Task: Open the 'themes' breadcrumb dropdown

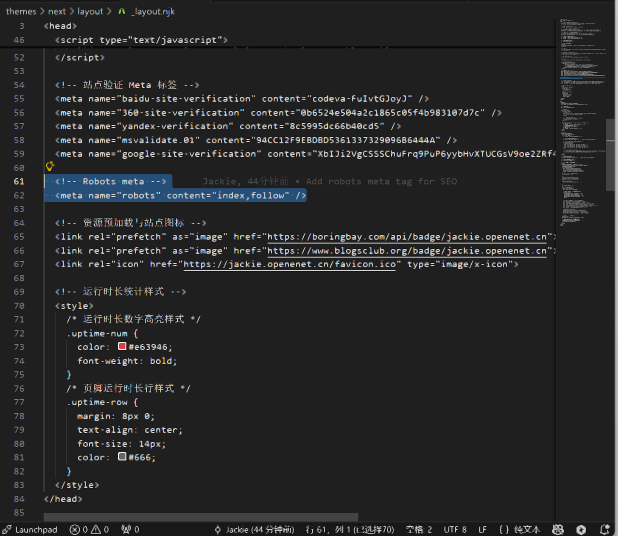Action: (x=21, y=11)
